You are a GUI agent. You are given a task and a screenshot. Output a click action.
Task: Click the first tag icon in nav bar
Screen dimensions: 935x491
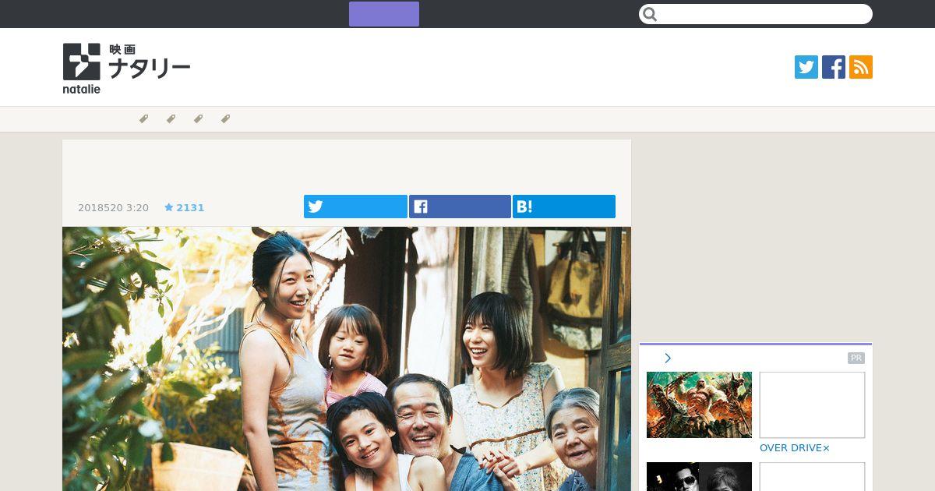click(143, 119)
